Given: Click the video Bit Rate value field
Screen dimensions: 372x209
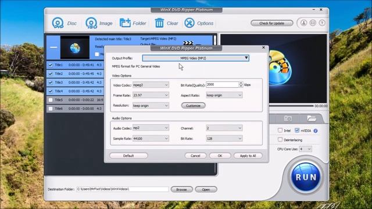Looking at the screenshot, I should pyautogui.click(x=222, y=85).
